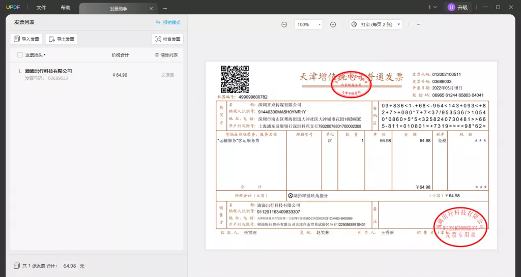This screenshot has height=277, width=521.
Task: Open the 文件 menu
Action: (x=41, y=8)
